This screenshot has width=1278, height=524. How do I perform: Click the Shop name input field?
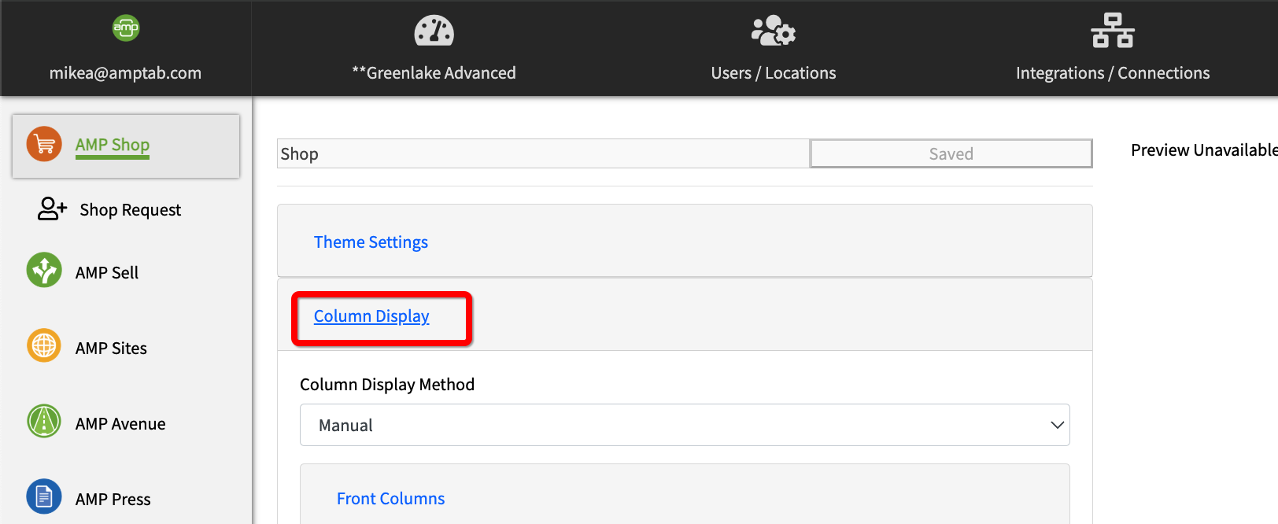(543, 153)
